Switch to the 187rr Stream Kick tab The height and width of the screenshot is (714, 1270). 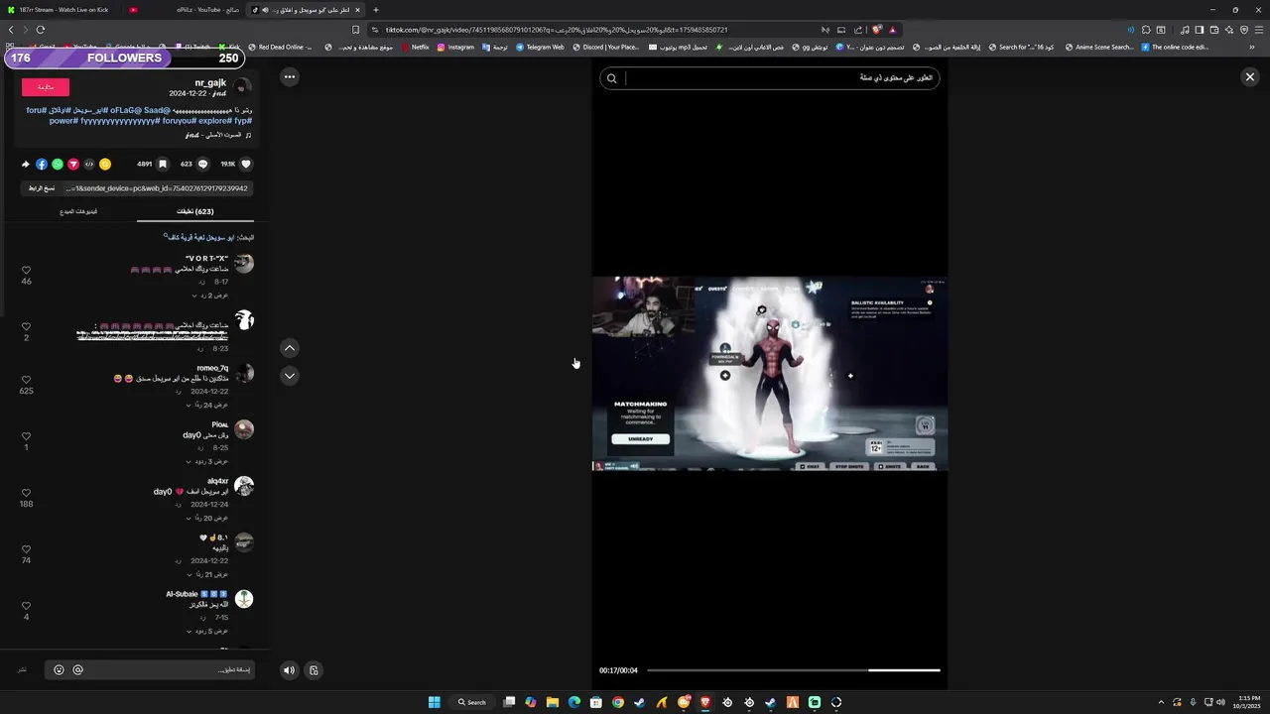pos(63,10)
